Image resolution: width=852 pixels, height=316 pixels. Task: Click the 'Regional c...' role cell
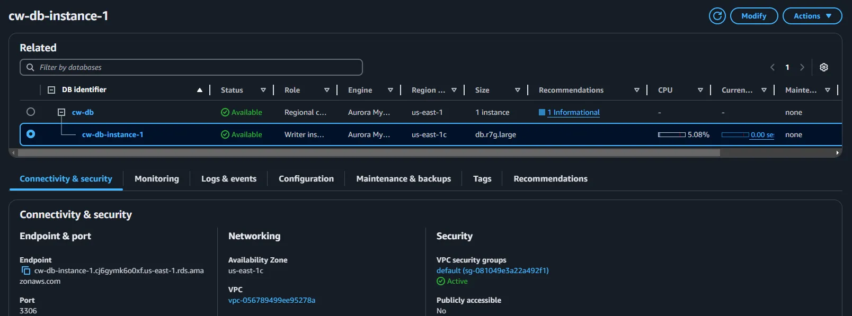305,112
